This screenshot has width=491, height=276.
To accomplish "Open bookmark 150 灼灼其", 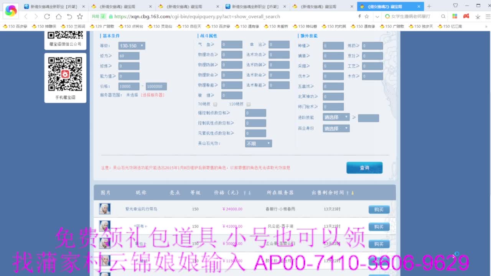I will point(334,26).
